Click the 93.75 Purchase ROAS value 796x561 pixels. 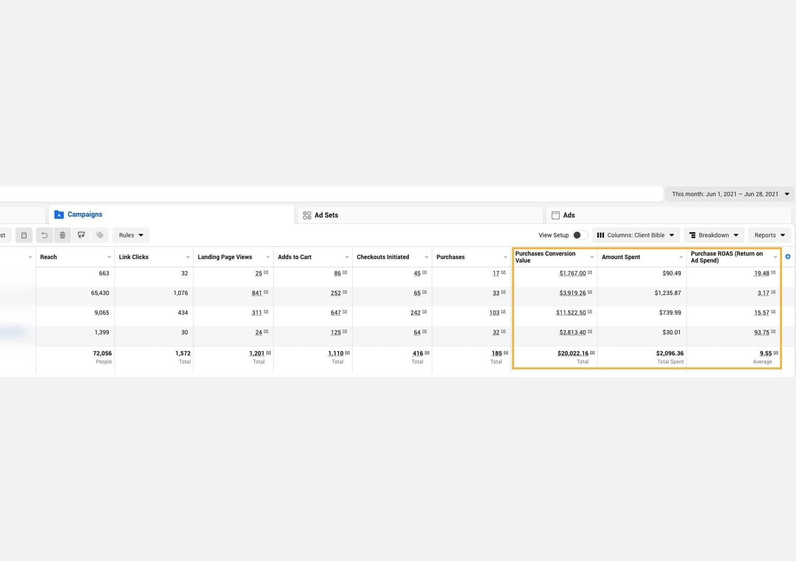[x=761, y=332]
